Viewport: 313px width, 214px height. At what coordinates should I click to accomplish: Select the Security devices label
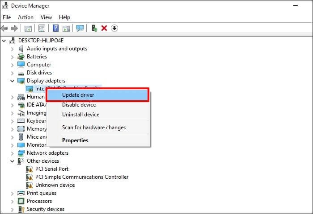coord(46,209)
